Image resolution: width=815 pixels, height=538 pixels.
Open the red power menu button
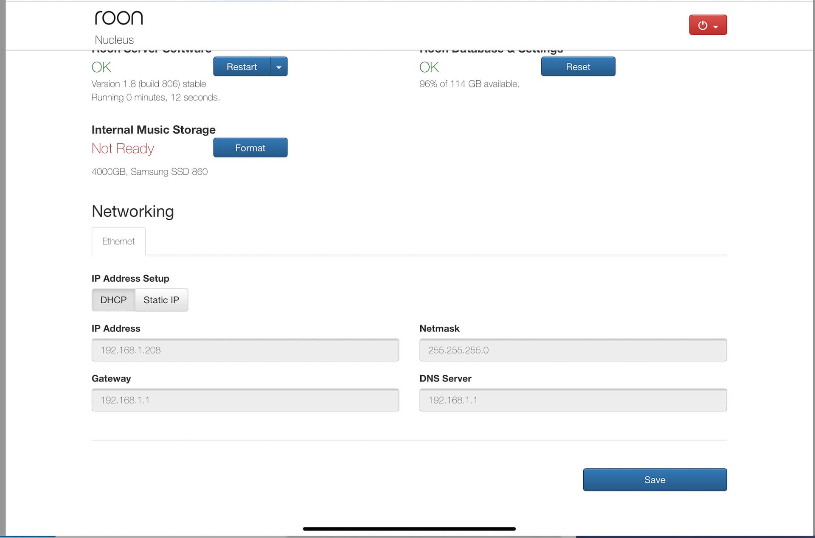click(708, 25)
